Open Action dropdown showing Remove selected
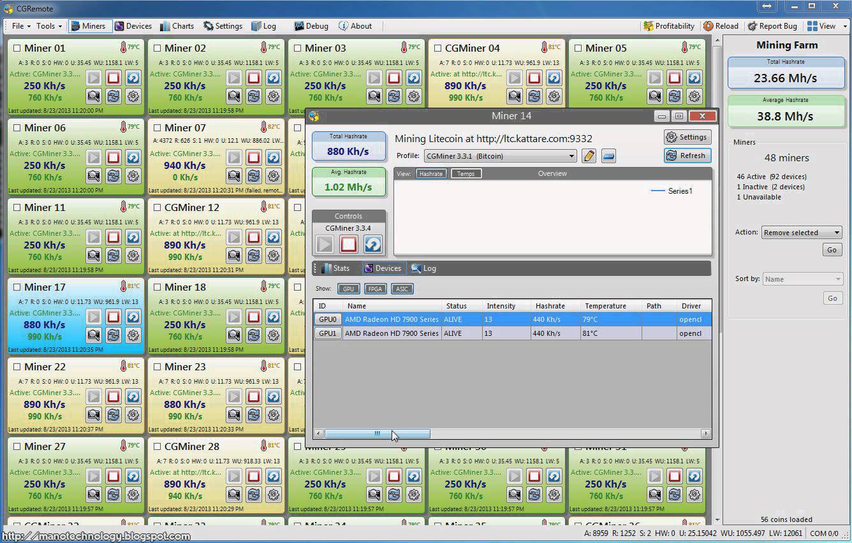852x543 pixels. (x=802, y=233)
